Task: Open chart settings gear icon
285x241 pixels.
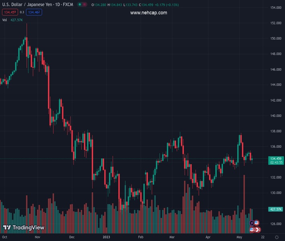Action: (x=277, y=237)
